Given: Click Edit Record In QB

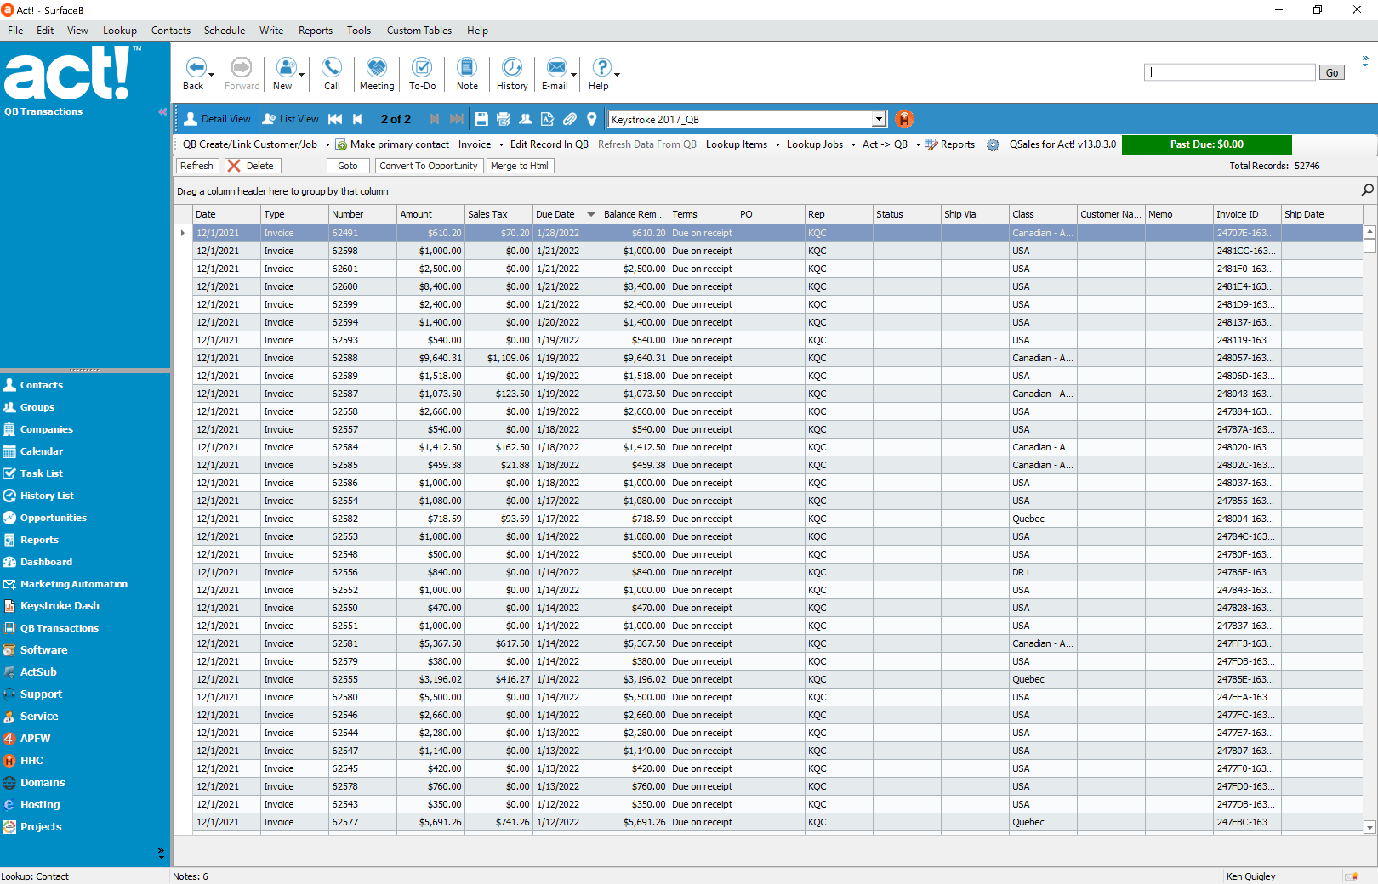Looking at the screenshot, I should click(x=549, y=144).
